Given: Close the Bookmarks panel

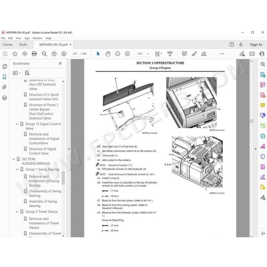Looking at the screenshot, I should pyautogui.click(x=60, y=63).
